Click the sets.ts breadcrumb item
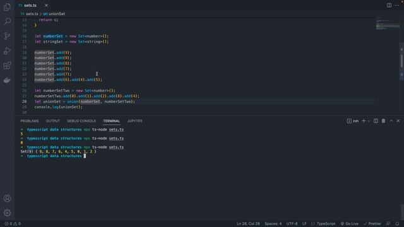Image resolution: width=404 pixels, height=227 pixels. (32, 14)
